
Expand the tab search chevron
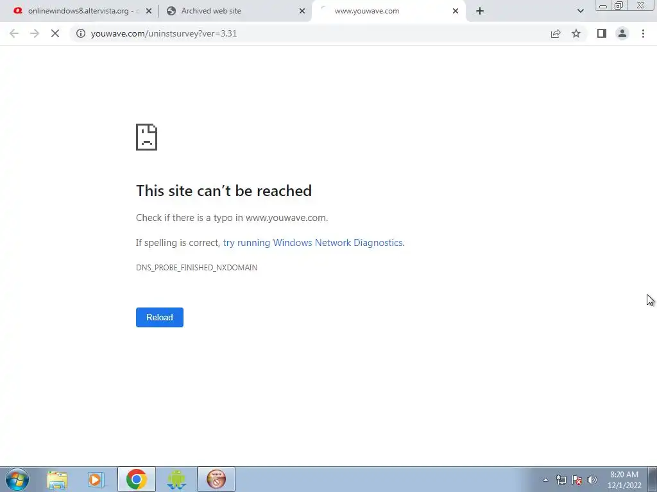click(x=580, y=11)
